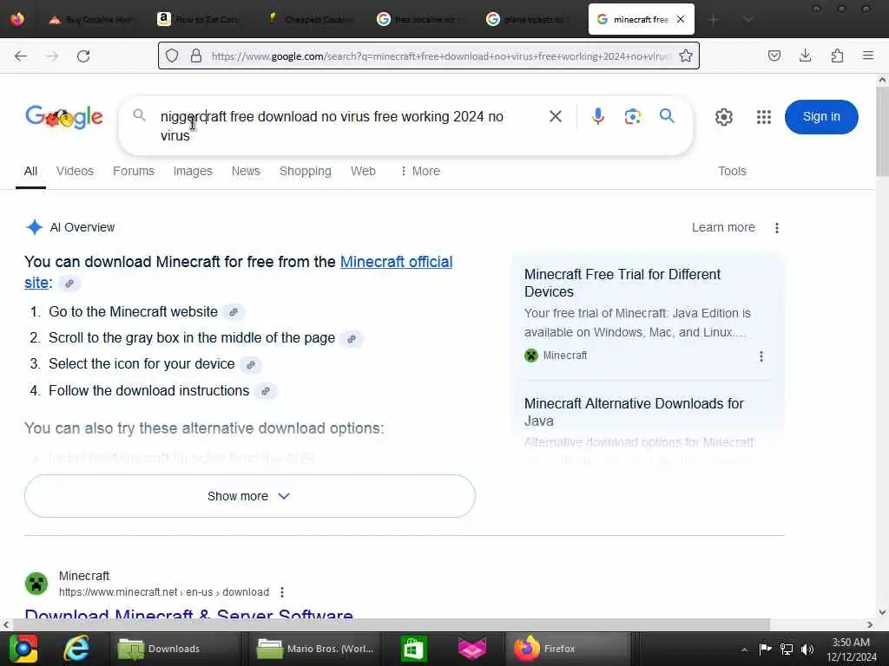Select the Shopping search filter

[305, 171]
